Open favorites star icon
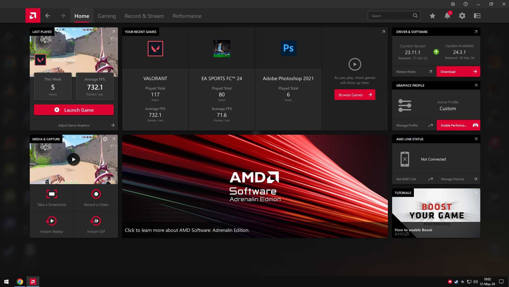Viewport: 509px width, 287px height. 432,16
